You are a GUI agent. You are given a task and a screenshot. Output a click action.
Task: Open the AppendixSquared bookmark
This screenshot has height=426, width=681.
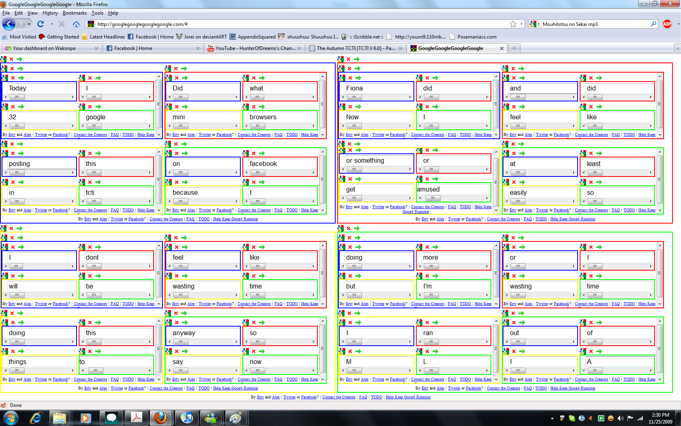point(253,37)
